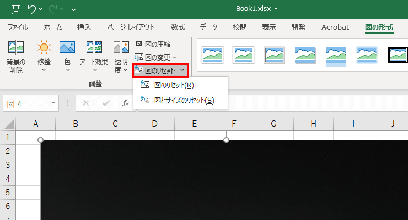The width and height of the screenshot is (408, 220).
Task: Select row 6 header
Action: click(x=8, y=206)
